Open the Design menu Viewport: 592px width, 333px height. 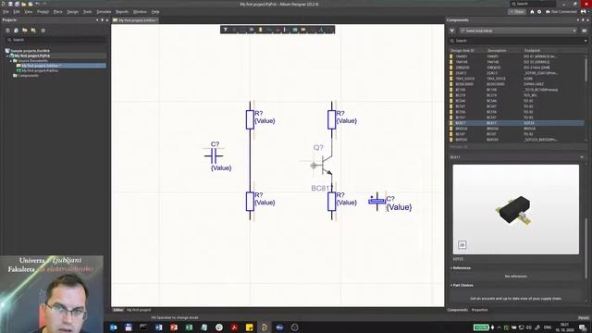pos(72,12)
